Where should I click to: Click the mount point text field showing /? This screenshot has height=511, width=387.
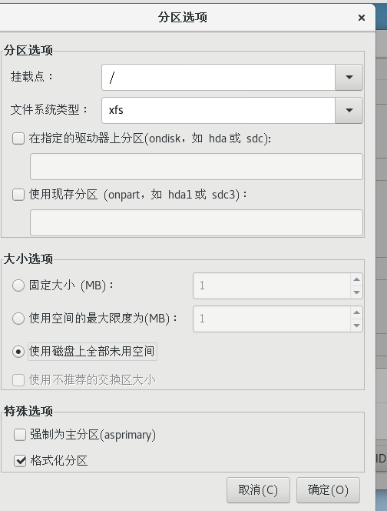click(x=219, y=77)
